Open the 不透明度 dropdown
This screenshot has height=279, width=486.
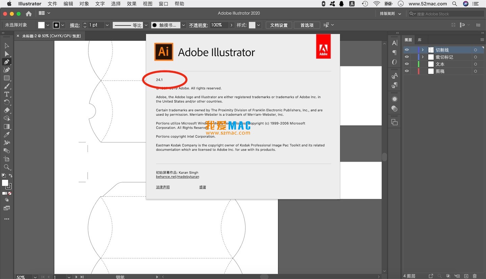click(x=231, y=25)
